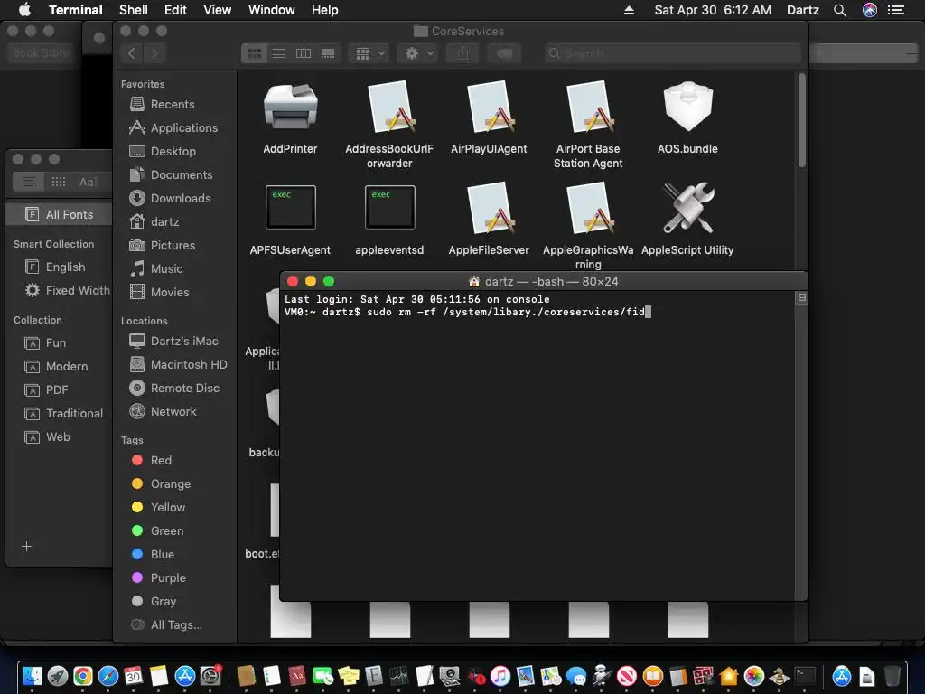The width and height of the screenshot is (925, 694).
Task: Select appleeventsd exec file
Action: tap(390, 207)
